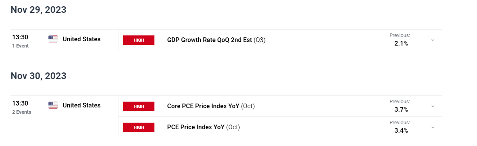Select the Nov 29, 2023 date heading
The height and width of the screenshot is (146, 477).
click(x=39, y=10)
